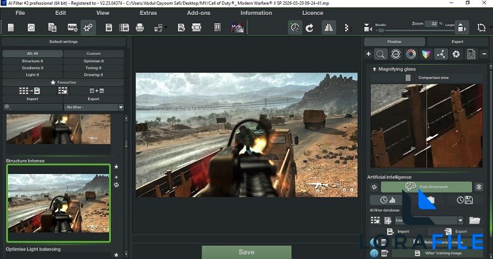The image size is (493, 259).
Task: Click Import in the presets panel
Action: point(33,99)
